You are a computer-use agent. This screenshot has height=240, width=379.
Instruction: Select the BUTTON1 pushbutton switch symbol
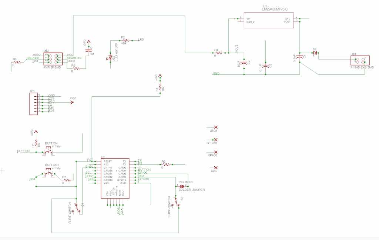(x=48, y=173)
